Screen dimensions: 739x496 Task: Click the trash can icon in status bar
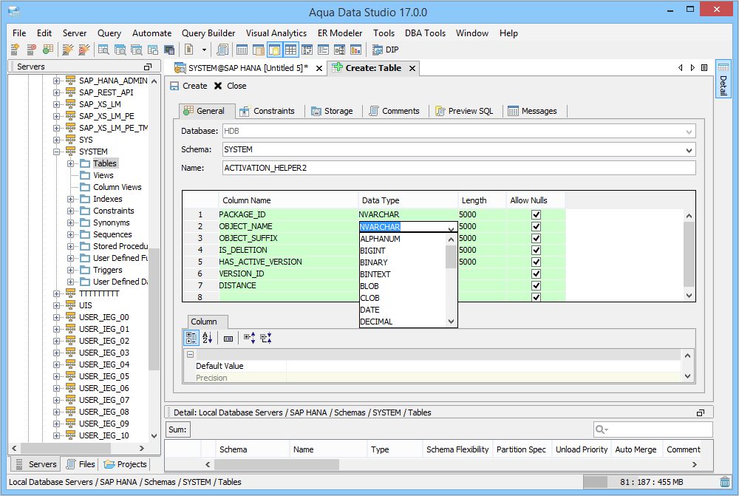coord(724,482)
